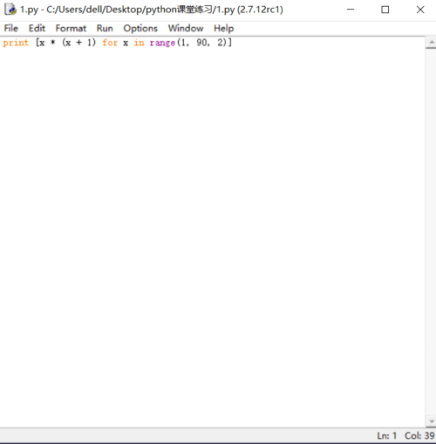Click the scrollbar down arrow
Image resolution: width=436 pixels, height=444 pixels.
tap(431, 421)
